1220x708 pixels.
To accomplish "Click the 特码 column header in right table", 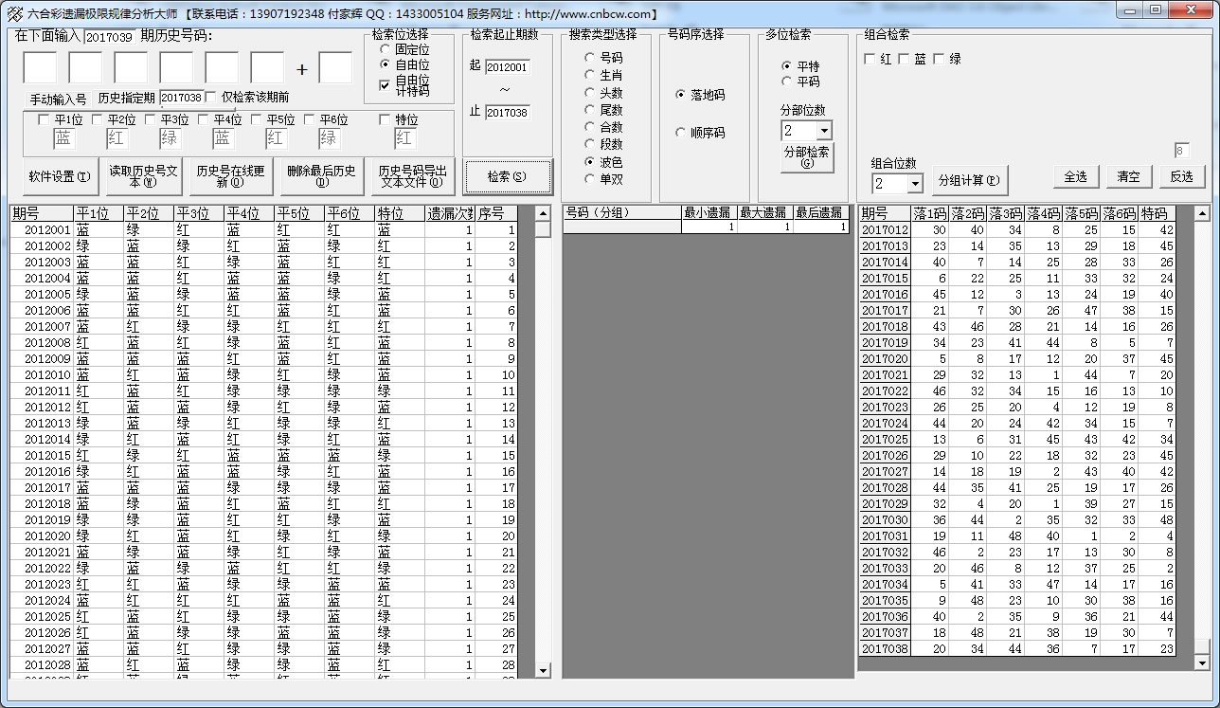I will [x=1156, y=213].
